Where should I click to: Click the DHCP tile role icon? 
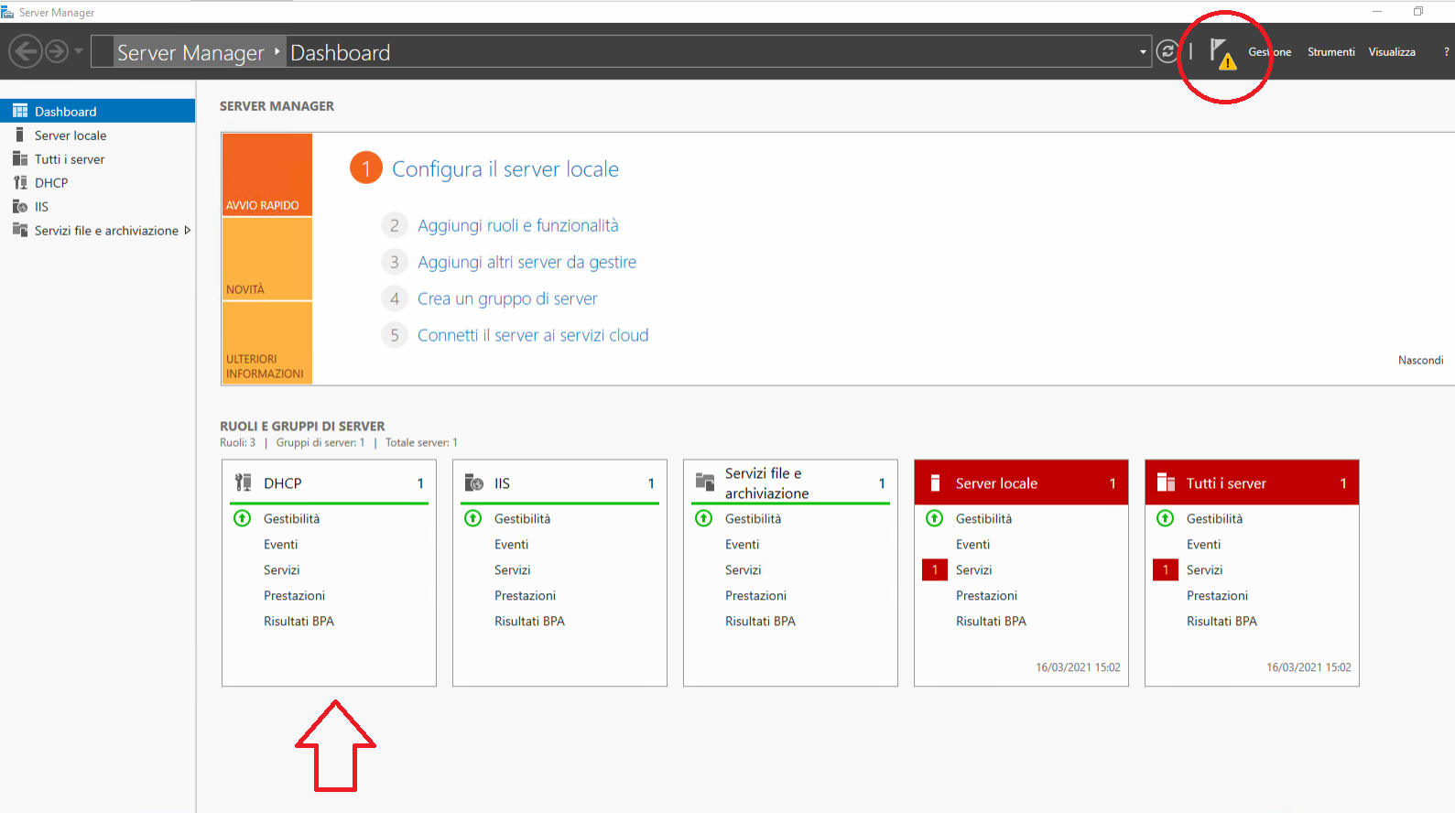[243, 482]
